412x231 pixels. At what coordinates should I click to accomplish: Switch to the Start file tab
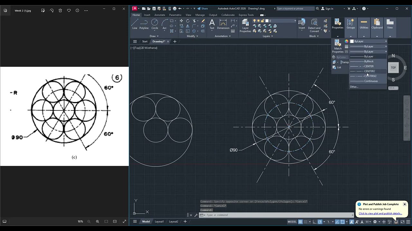[x=145, y=41]
